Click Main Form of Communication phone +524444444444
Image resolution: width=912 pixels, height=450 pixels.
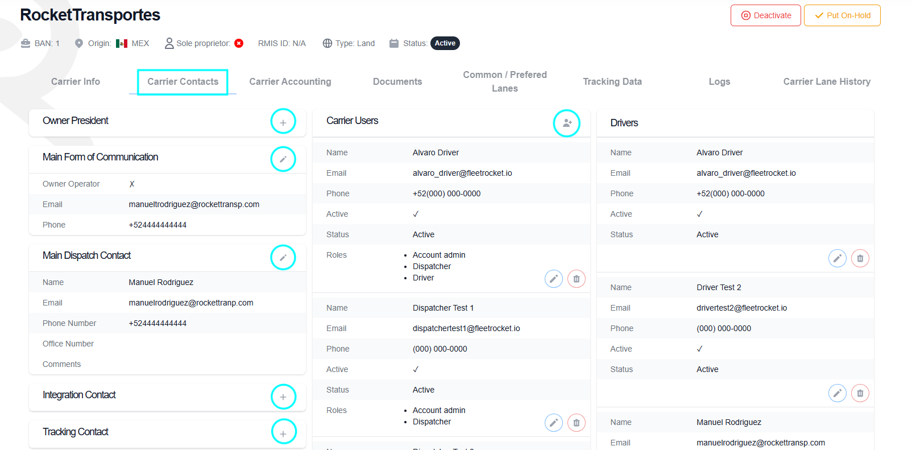pos(157,225)
